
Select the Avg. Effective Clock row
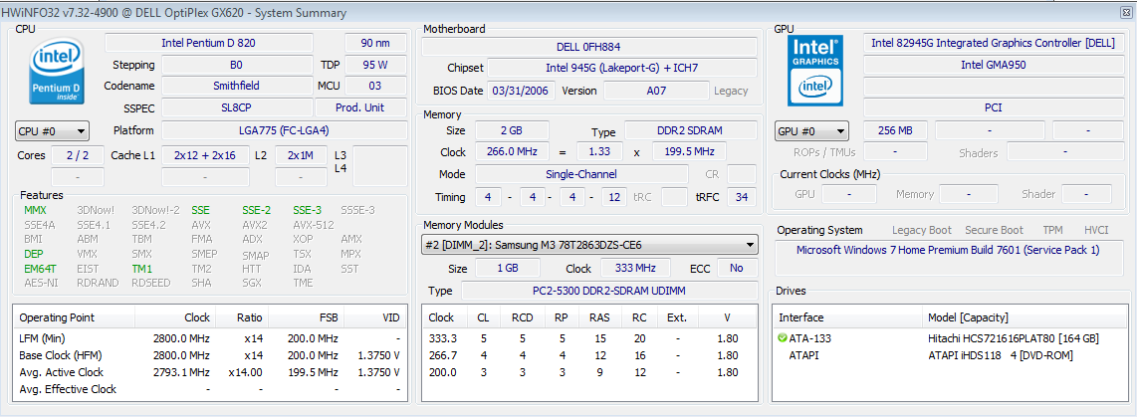210,389
